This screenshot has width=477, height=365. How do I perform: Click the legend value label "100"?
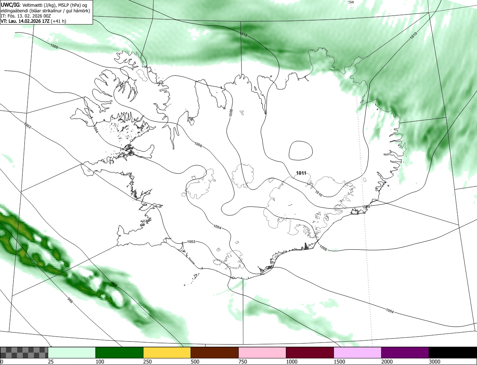[x=100, y=362]
